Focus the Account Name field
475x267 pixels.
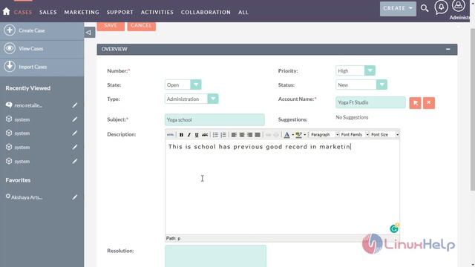coord(370,102)
